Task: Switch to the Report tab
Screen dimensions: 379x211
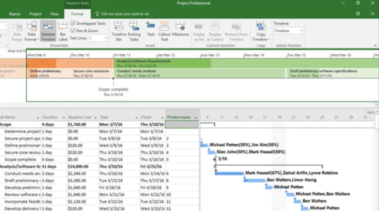Action: click(15, 14)
